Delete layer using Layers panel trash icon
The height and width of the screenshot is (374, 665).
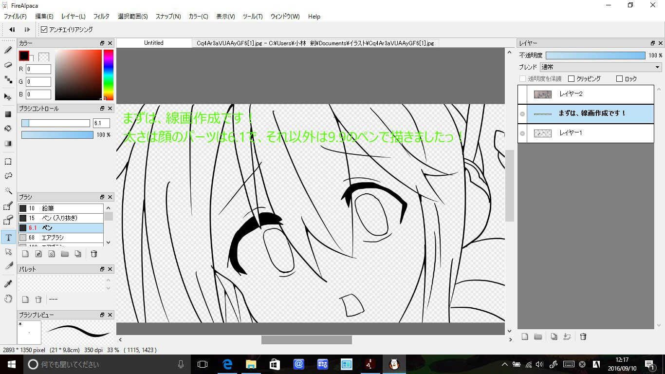tap(583, 337)
